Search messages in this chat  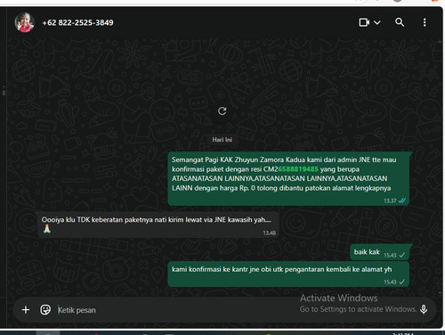click(400, 22)
